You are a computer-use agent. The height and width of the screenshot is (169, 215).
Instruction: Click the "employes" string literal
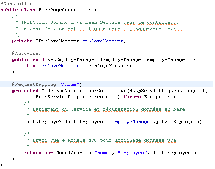coord(132,153)
